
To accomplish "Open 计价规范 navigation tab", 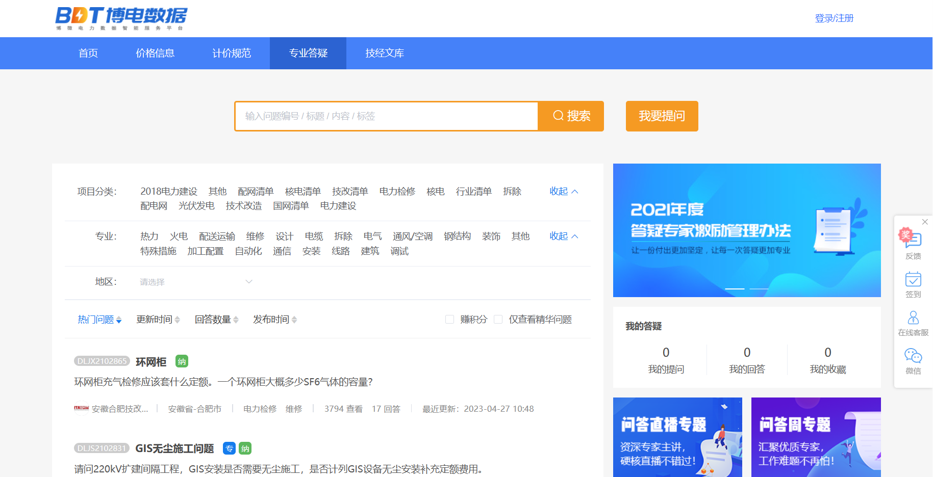I will click(x=232, y=53).
